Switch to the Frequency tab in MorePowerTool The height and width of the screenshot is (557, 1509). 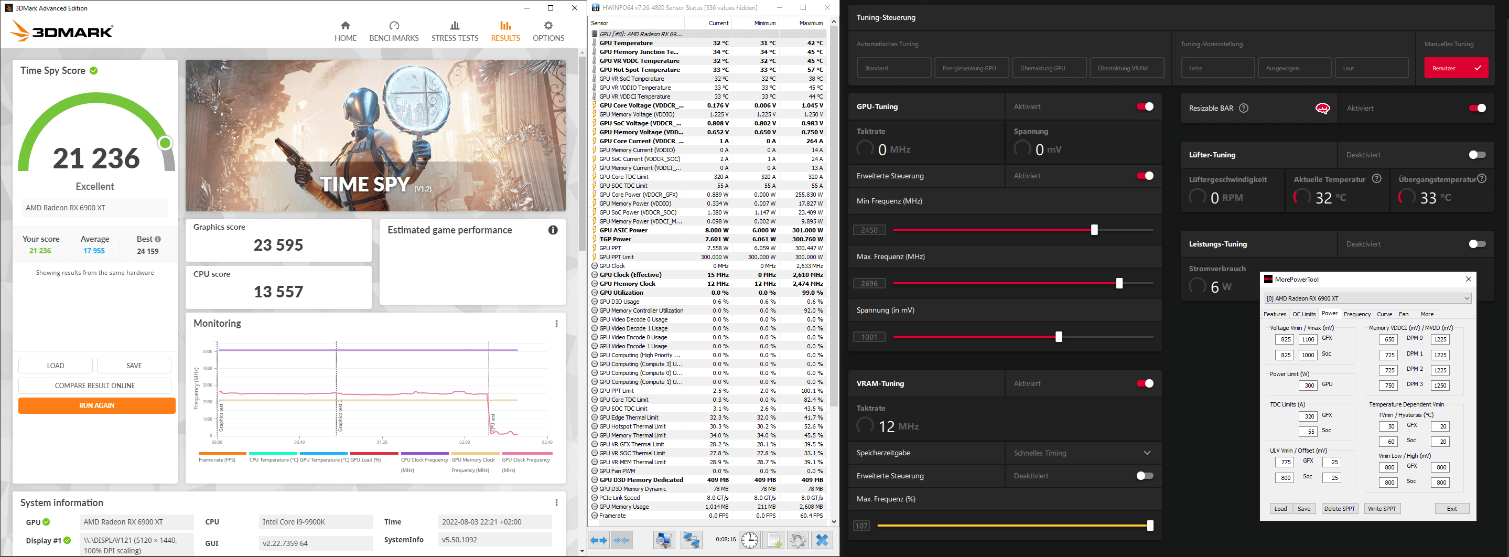coord(1357,315)
